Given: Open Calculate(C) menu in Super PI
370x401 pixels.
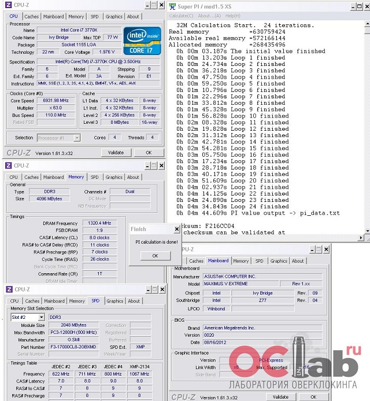Looking at the screenshot, I should [x=181, y=16].
